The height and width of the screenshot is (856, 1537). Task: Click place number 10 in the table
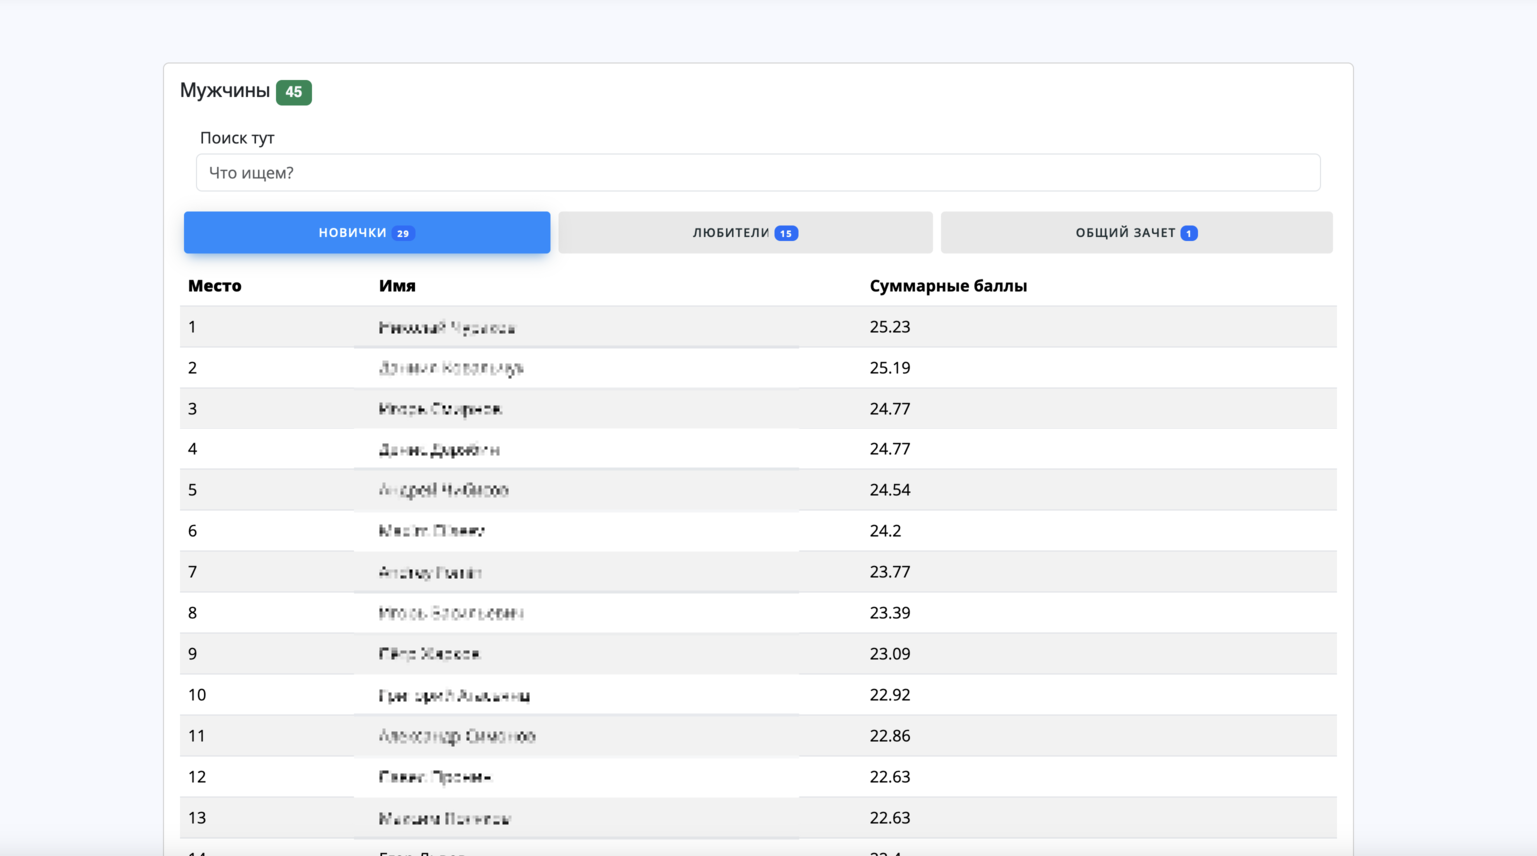coord(197,695)
